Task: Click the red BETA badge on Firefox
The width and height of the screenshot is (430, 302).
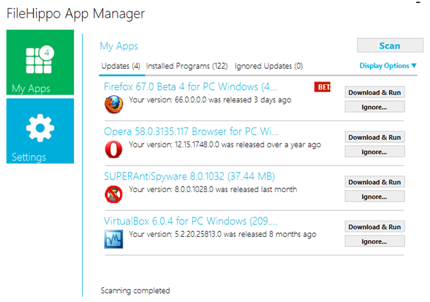Action: (x=322, y=87)
